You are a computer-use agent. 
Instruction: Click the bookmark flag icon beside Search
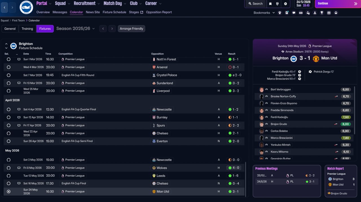[x=270, y=4]
